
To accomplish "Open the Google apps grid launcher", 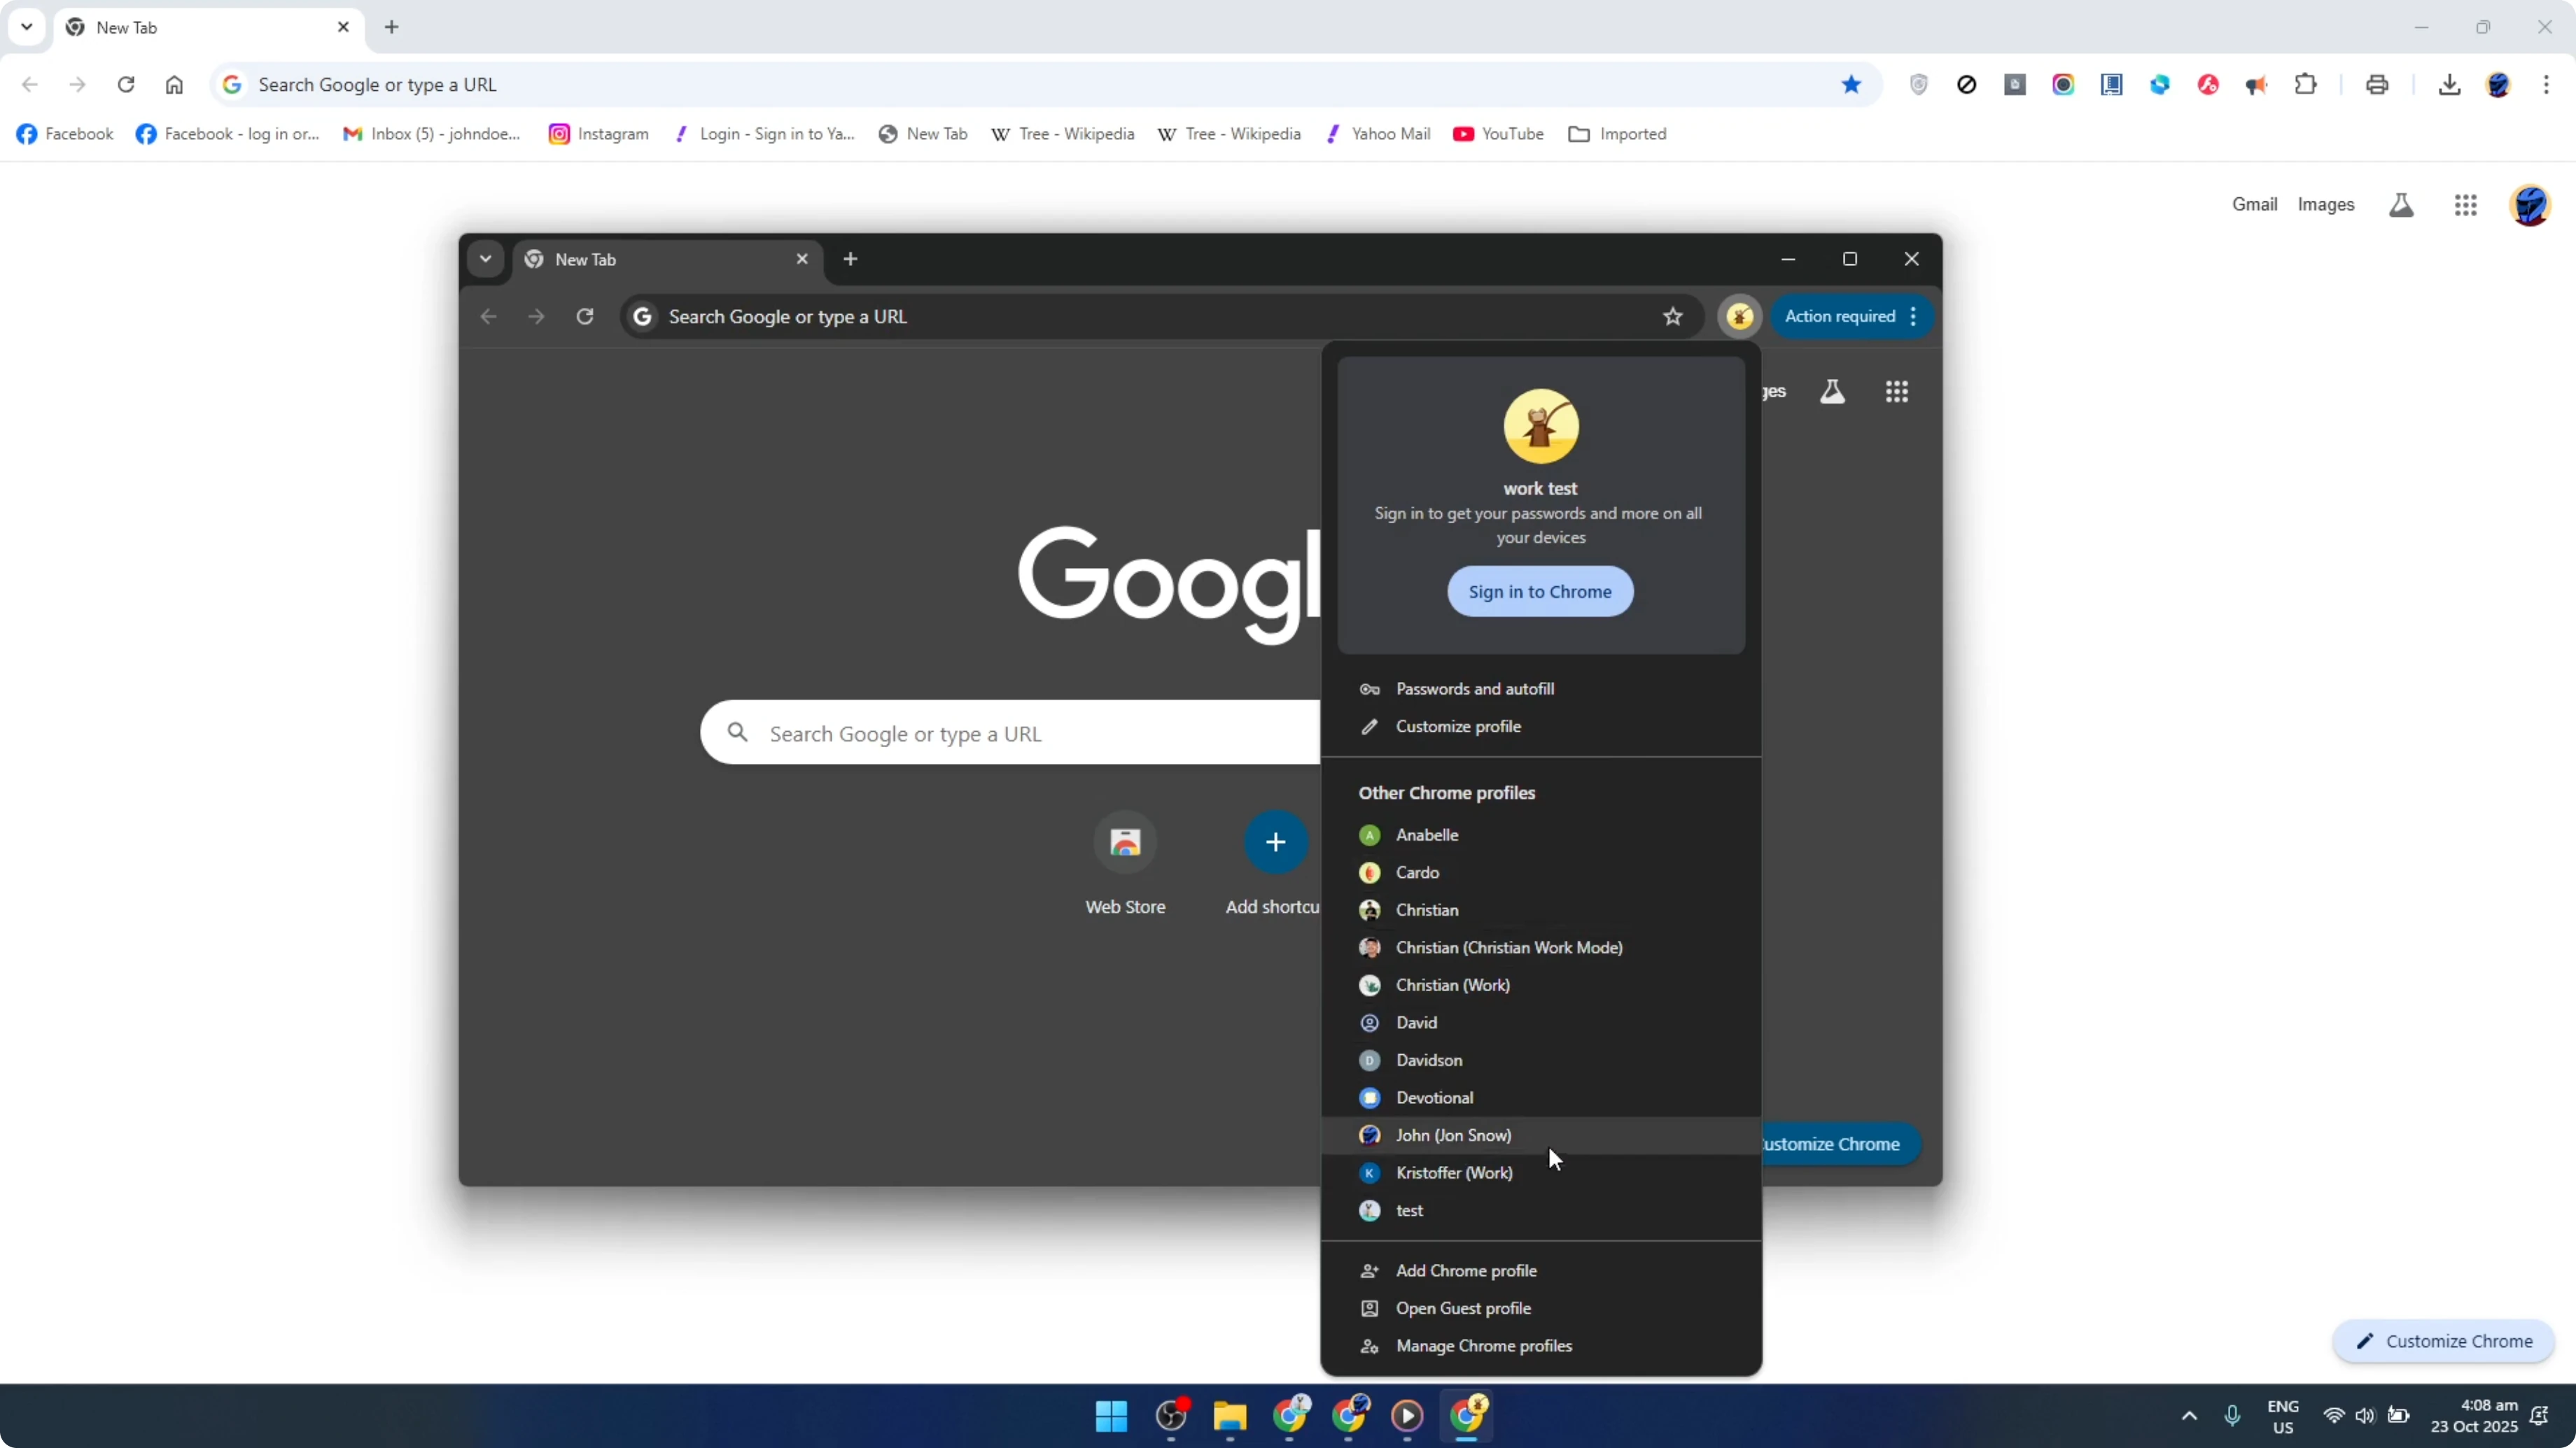I will 2466,204.
